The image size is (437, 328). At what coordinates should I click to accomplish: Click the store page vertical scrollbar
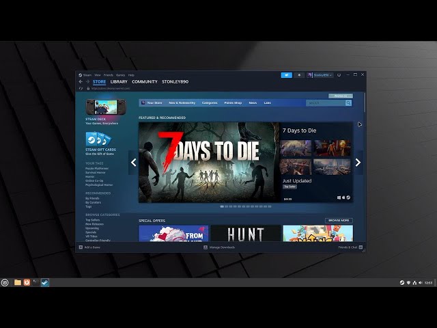364,102
